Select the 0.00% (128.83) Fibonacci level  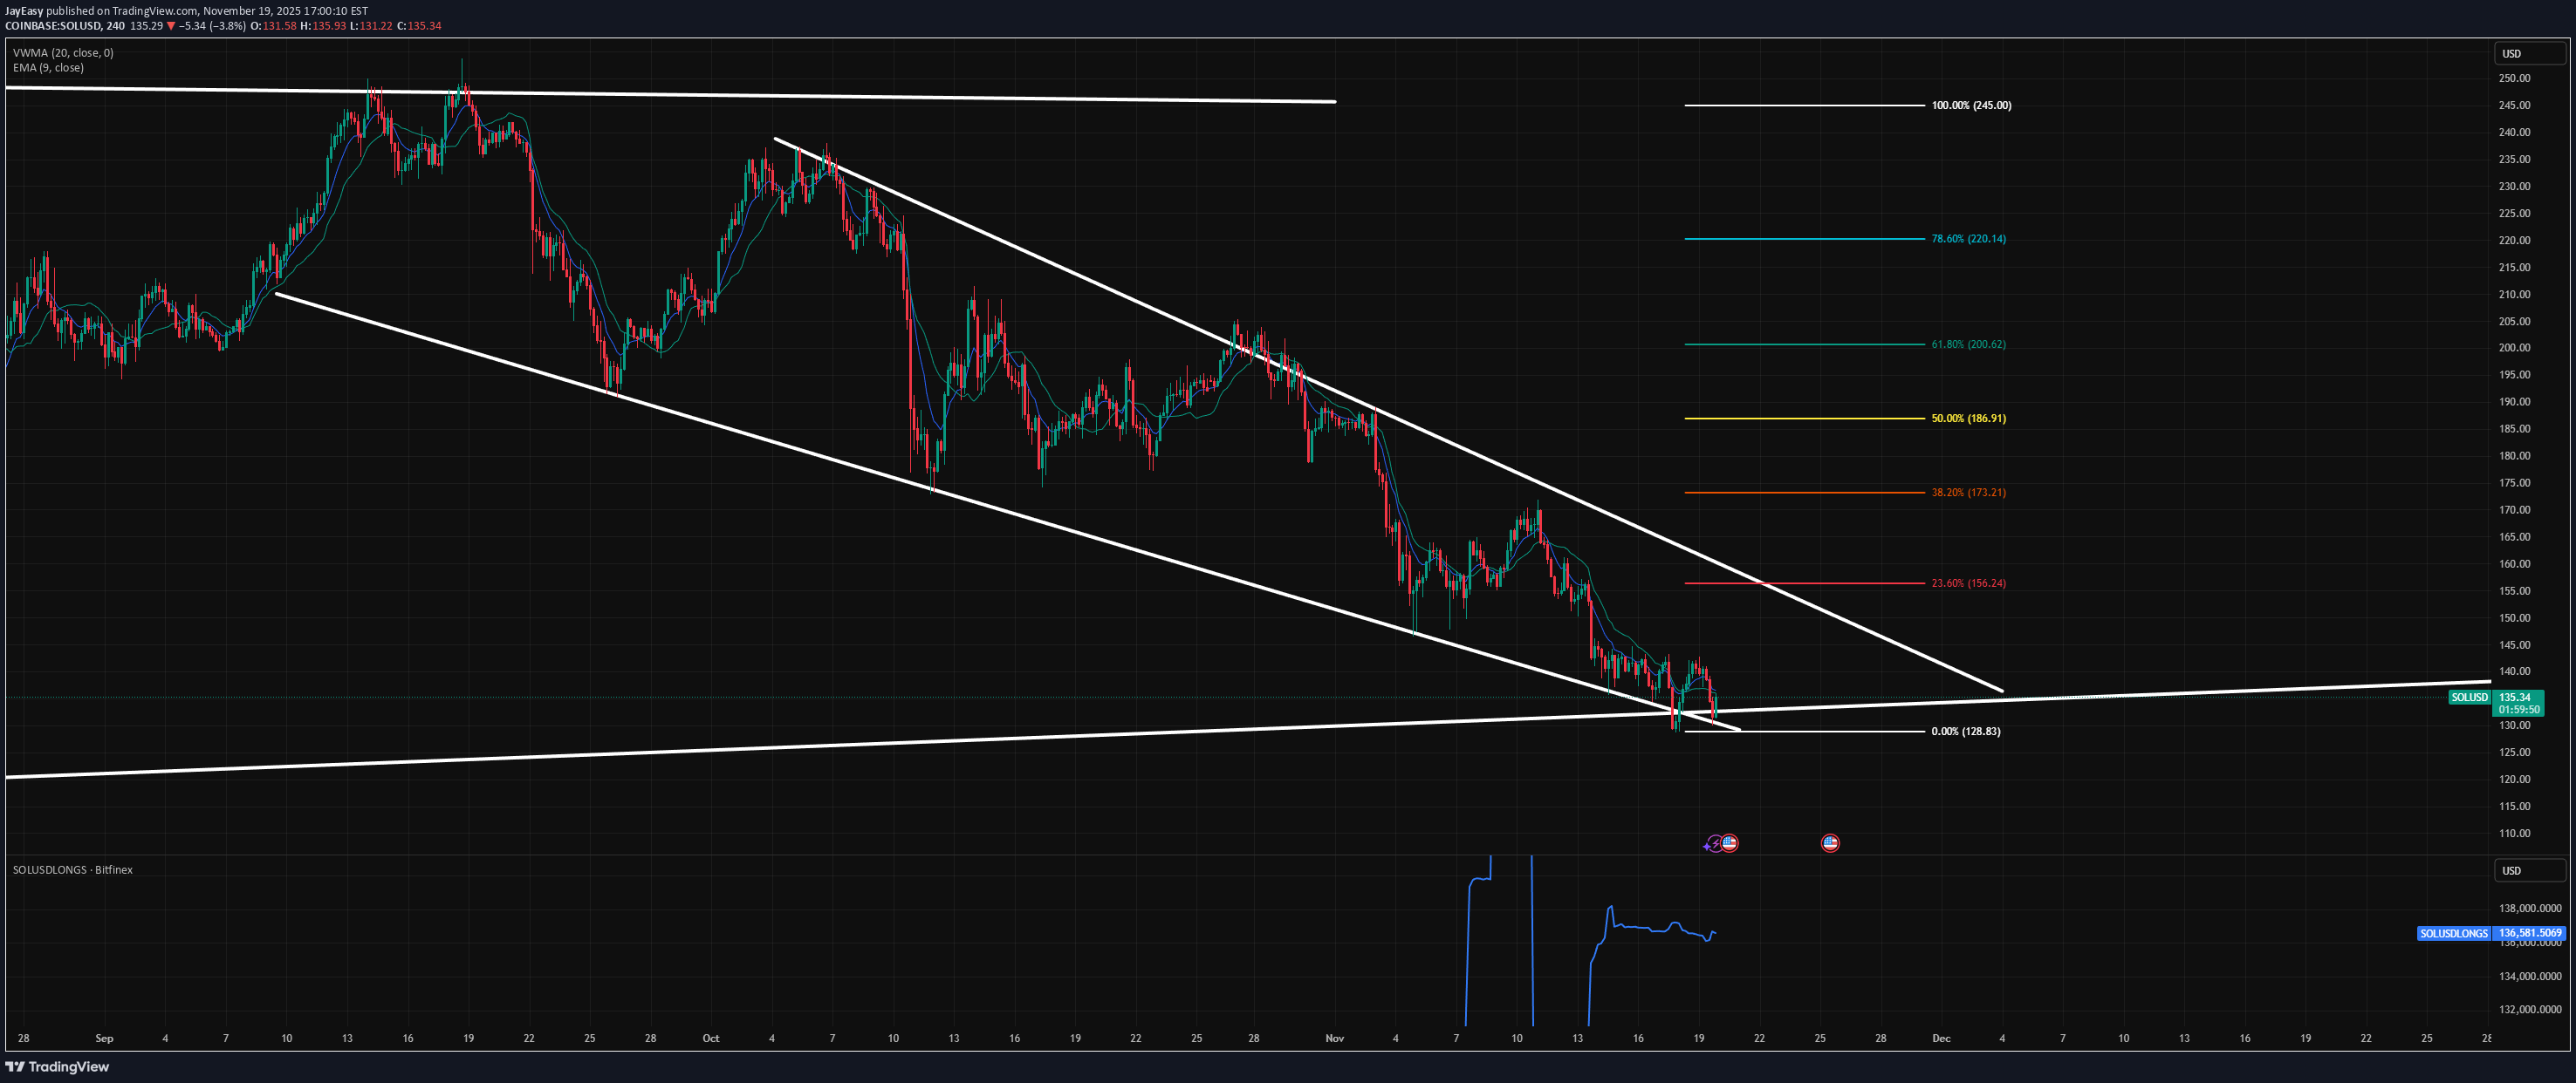coord(1965,732)
